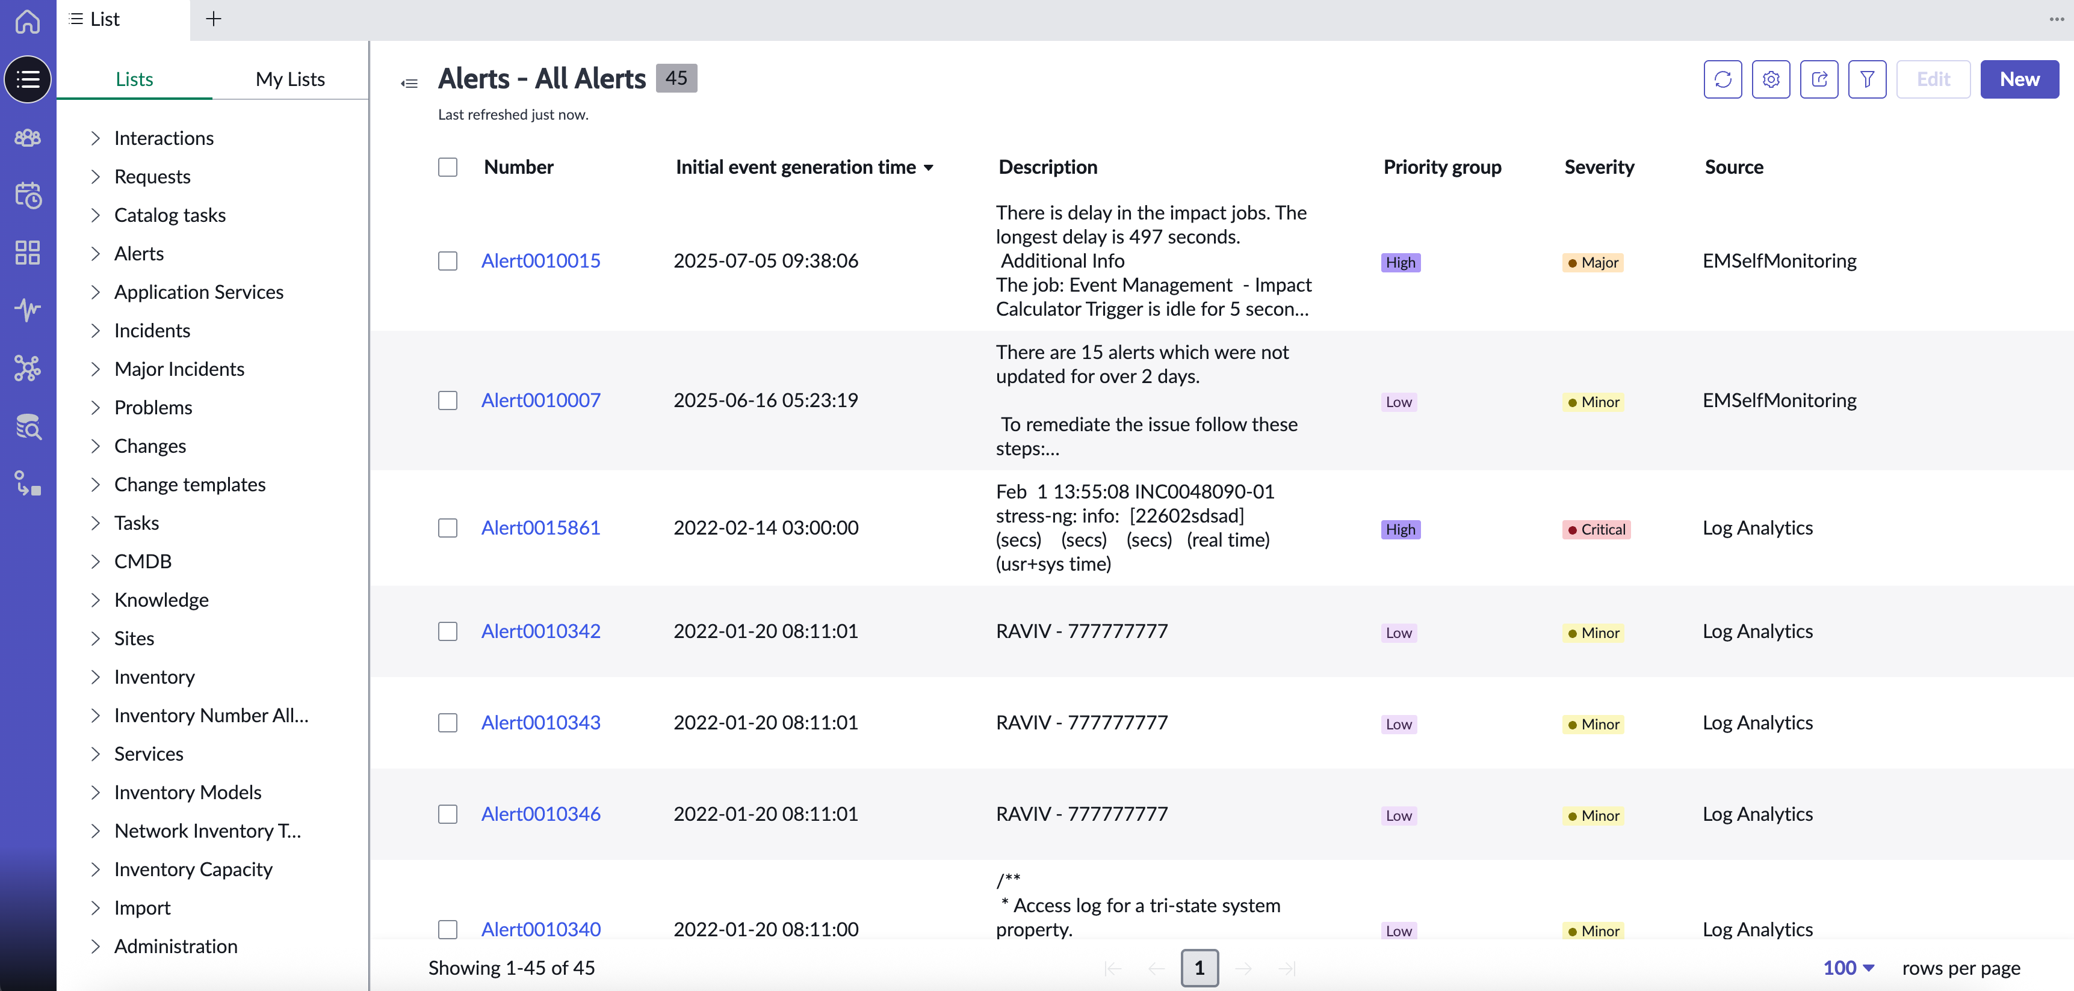Viewport: 2074px width, 991px height.
Task: Expand the Requests list group
Action: 96,176
